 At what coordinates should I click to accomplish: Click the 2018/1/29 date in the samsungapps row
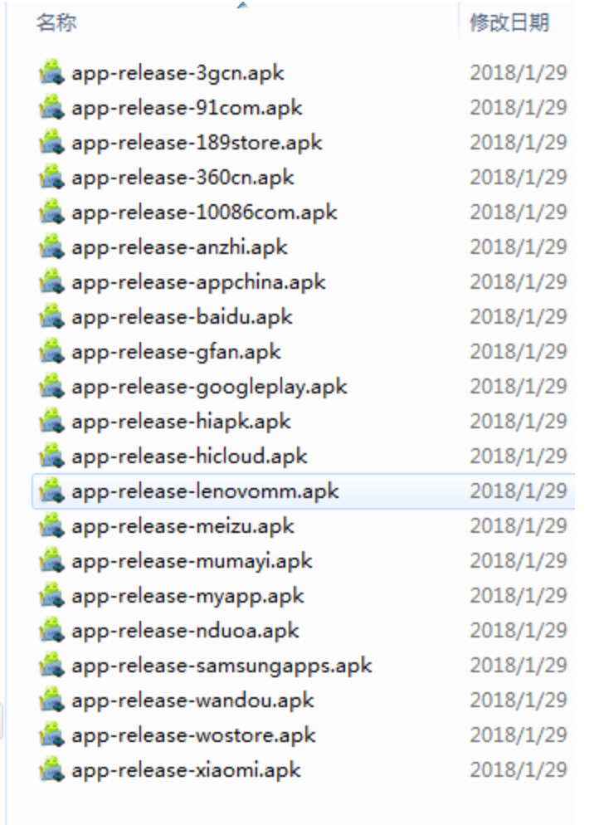pos(519,666)
